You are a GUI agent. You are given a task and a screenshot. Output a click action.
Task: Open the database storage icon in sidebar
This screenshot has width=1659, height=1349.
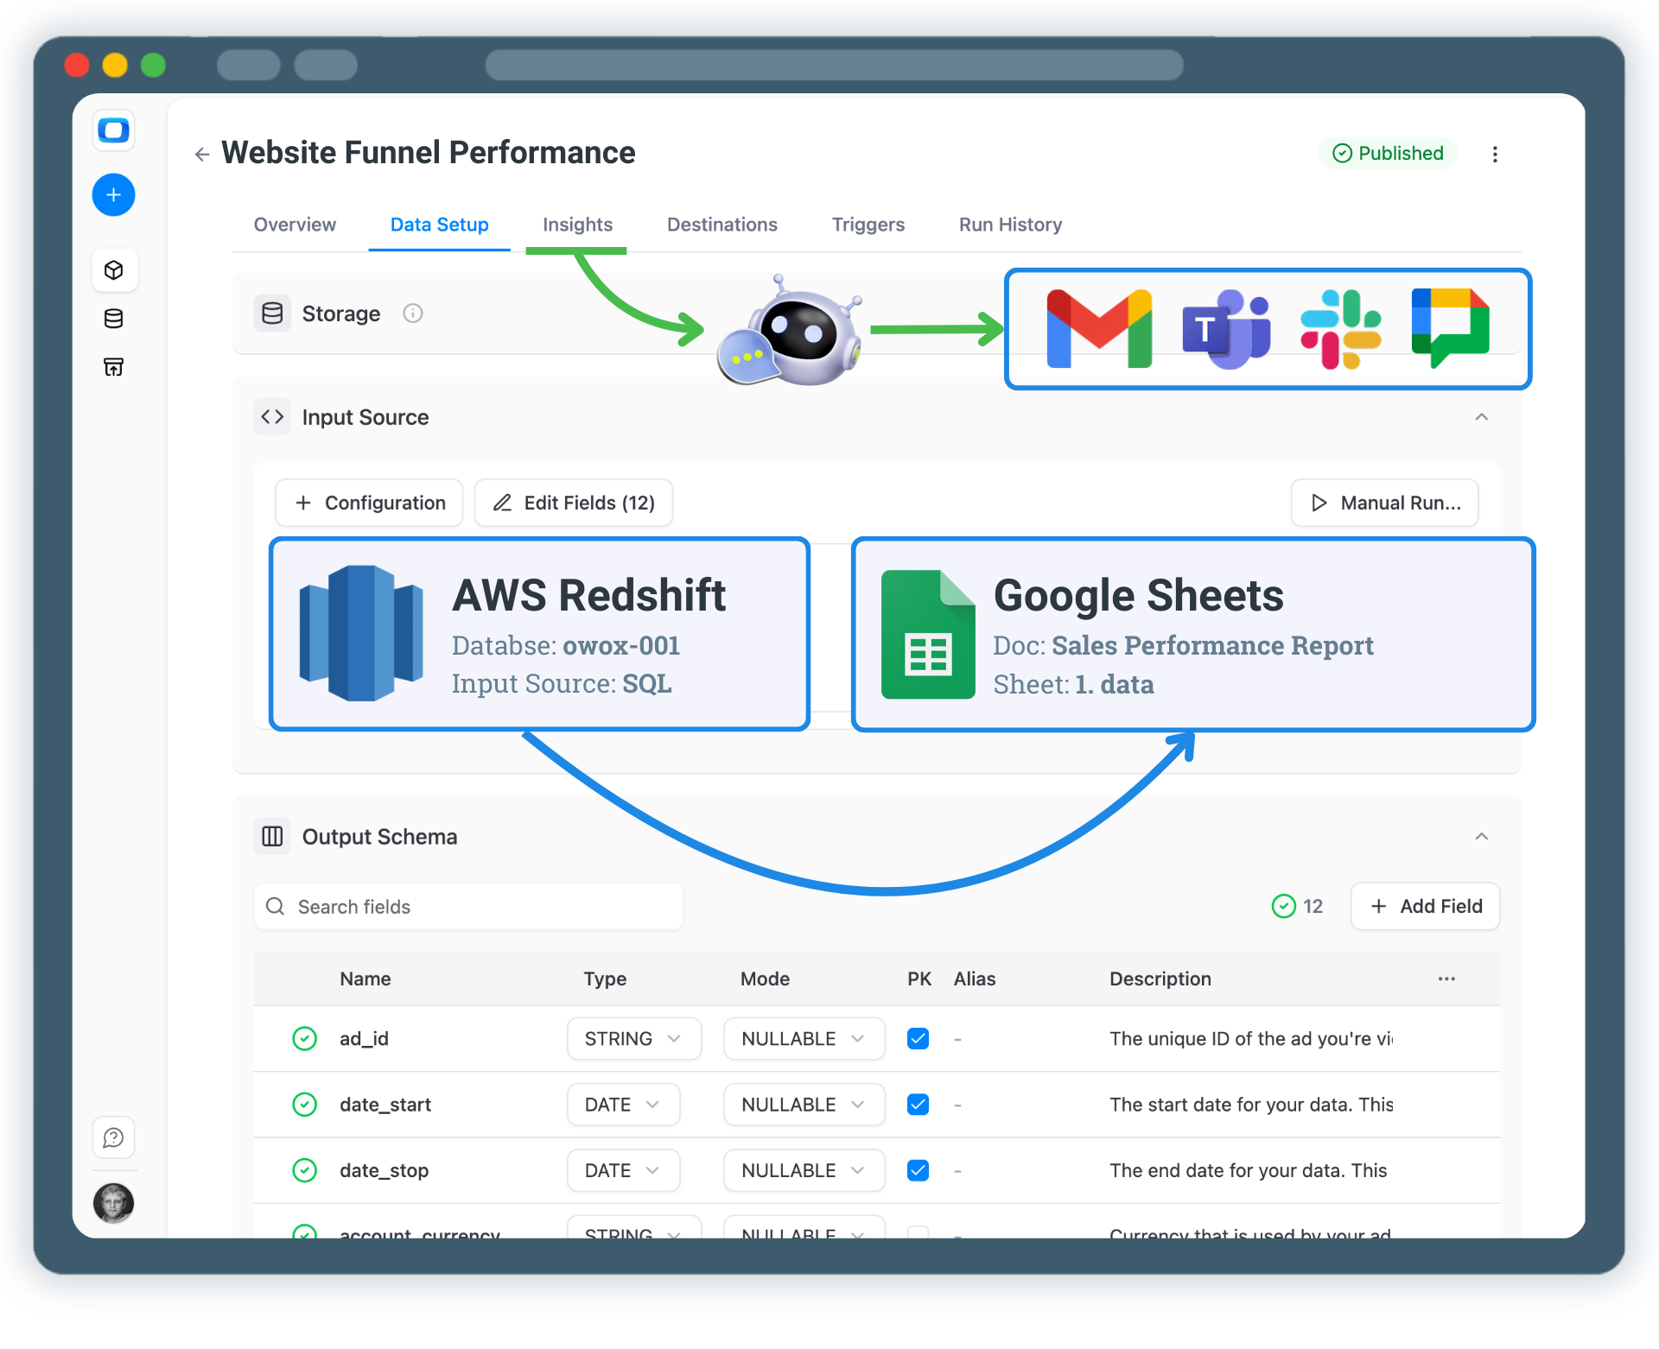point(113,319)
